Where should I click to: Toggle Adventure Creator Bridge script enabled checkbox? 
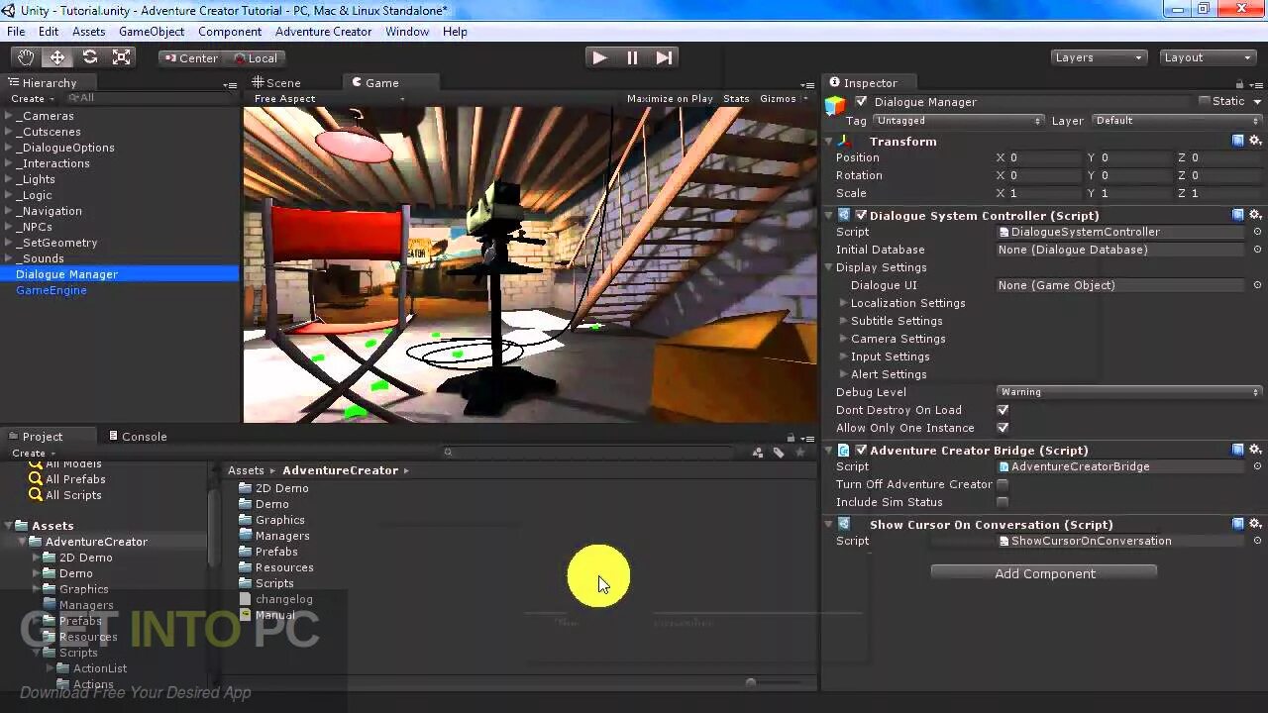coord(861,450)
